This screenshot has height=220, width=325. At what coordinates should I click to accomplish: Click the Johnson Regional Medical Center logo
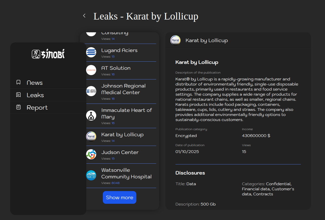pyautogui.click(x=91, y=91)
